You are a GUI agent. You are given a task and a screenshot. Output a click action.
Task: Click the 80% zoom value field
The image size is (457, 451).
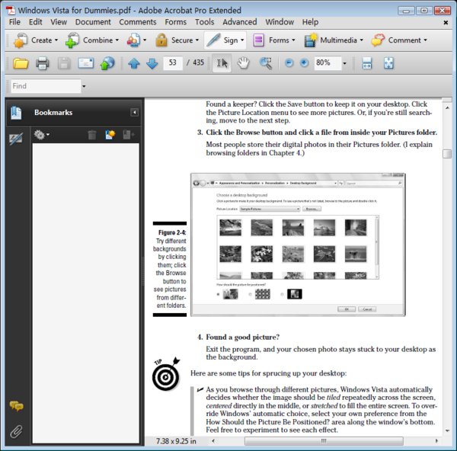(328, 62)
